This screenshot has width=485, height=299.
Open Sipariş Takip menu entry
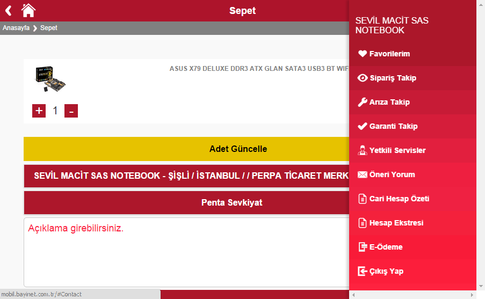[x=412, y=78]
